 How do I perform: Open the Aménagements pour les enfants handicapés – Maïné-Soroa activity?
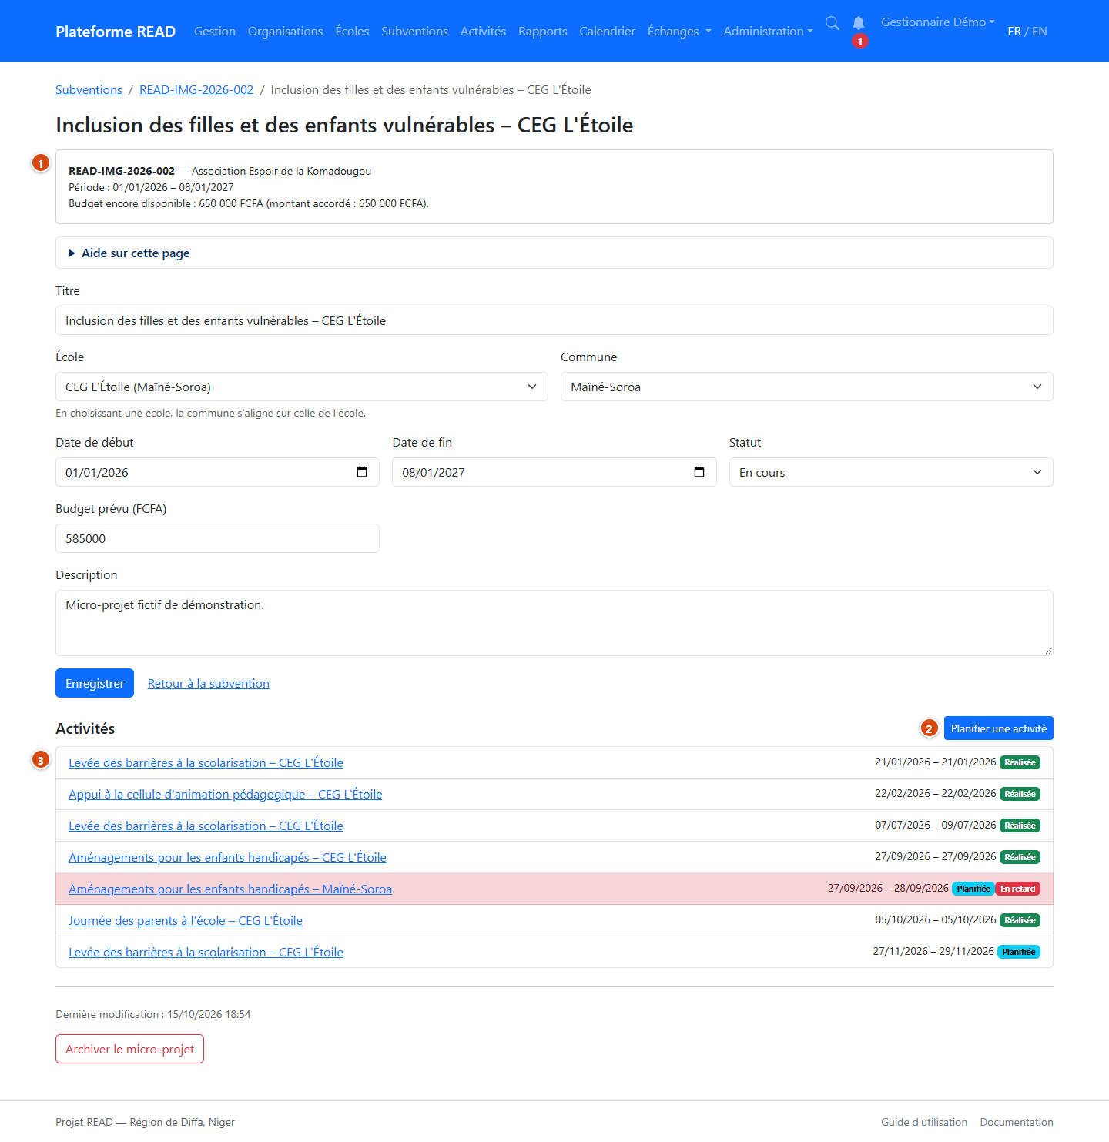coord(230,889)
